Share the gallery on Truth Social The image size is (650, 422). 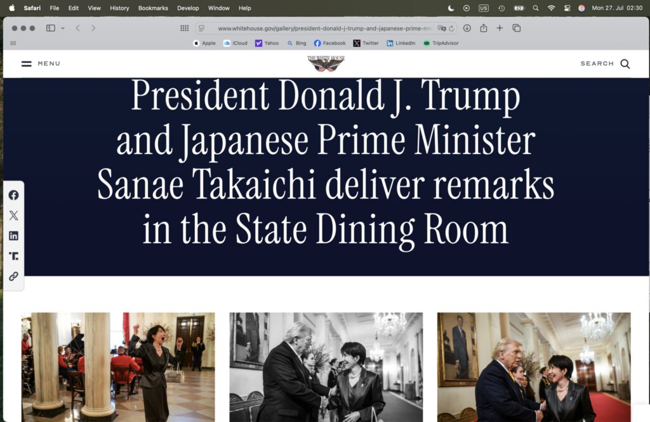click(14, 256)
